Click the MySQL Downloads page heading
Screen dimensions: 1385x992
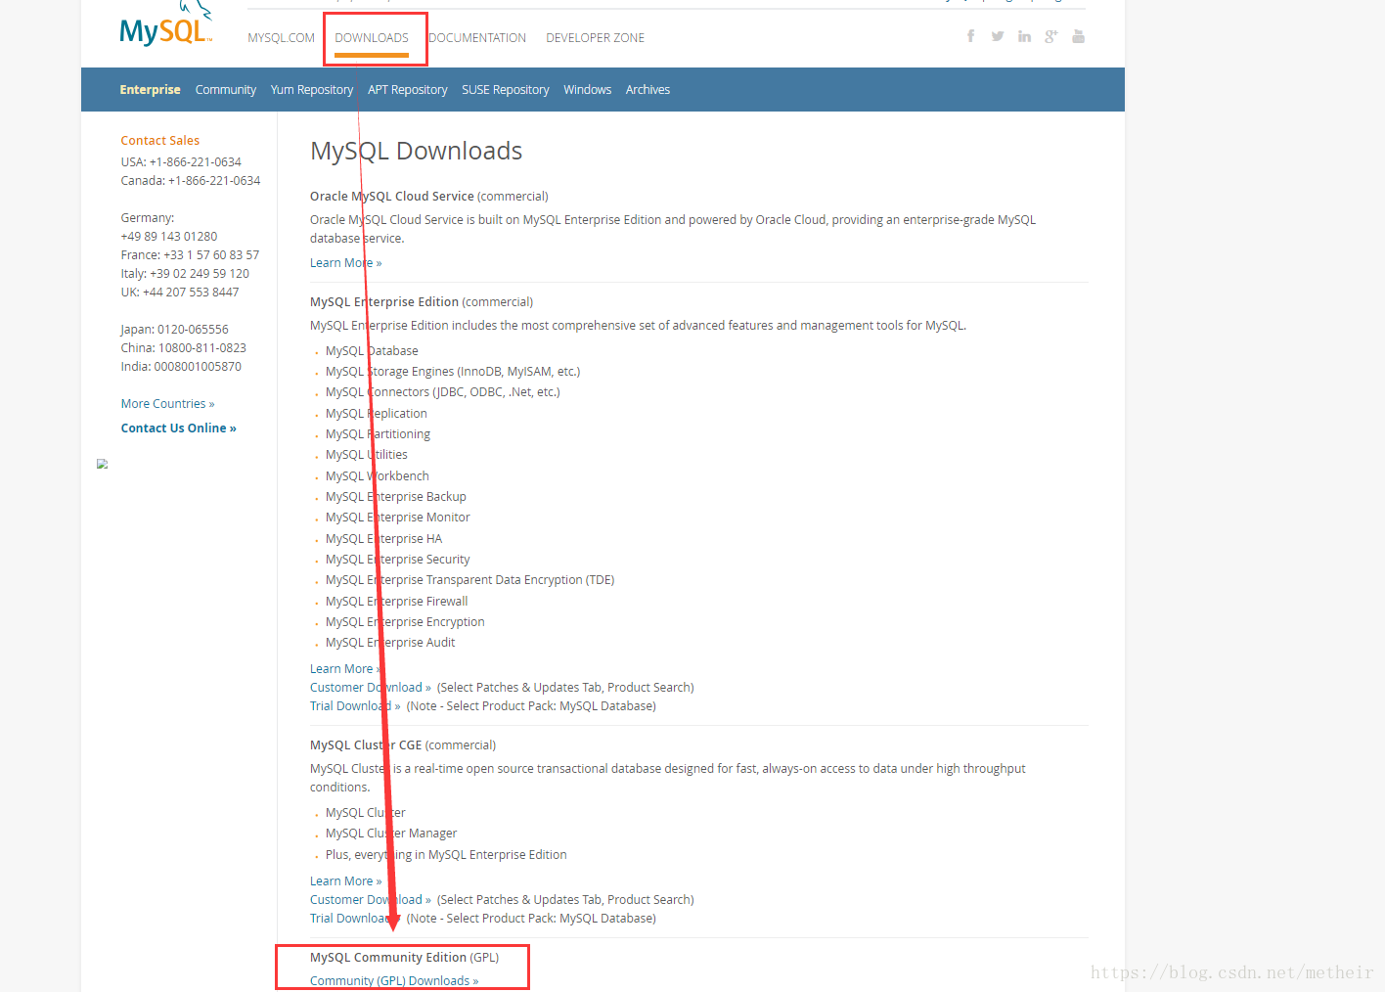tap(416, 151)
